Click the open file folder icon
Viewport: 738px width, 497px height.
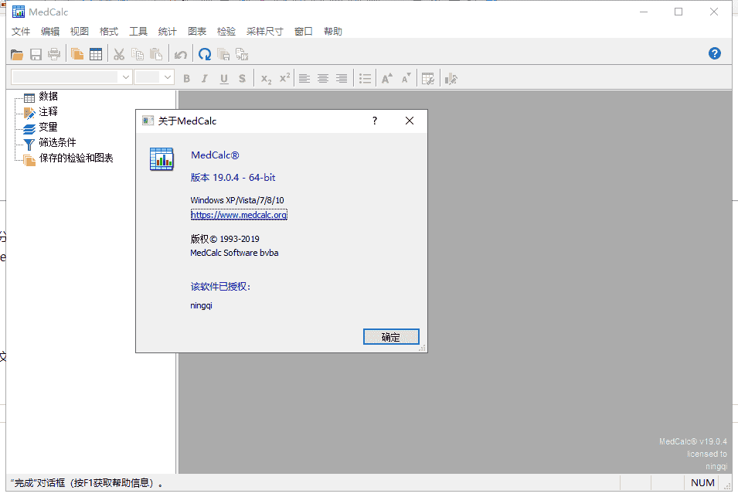[17, 54]
